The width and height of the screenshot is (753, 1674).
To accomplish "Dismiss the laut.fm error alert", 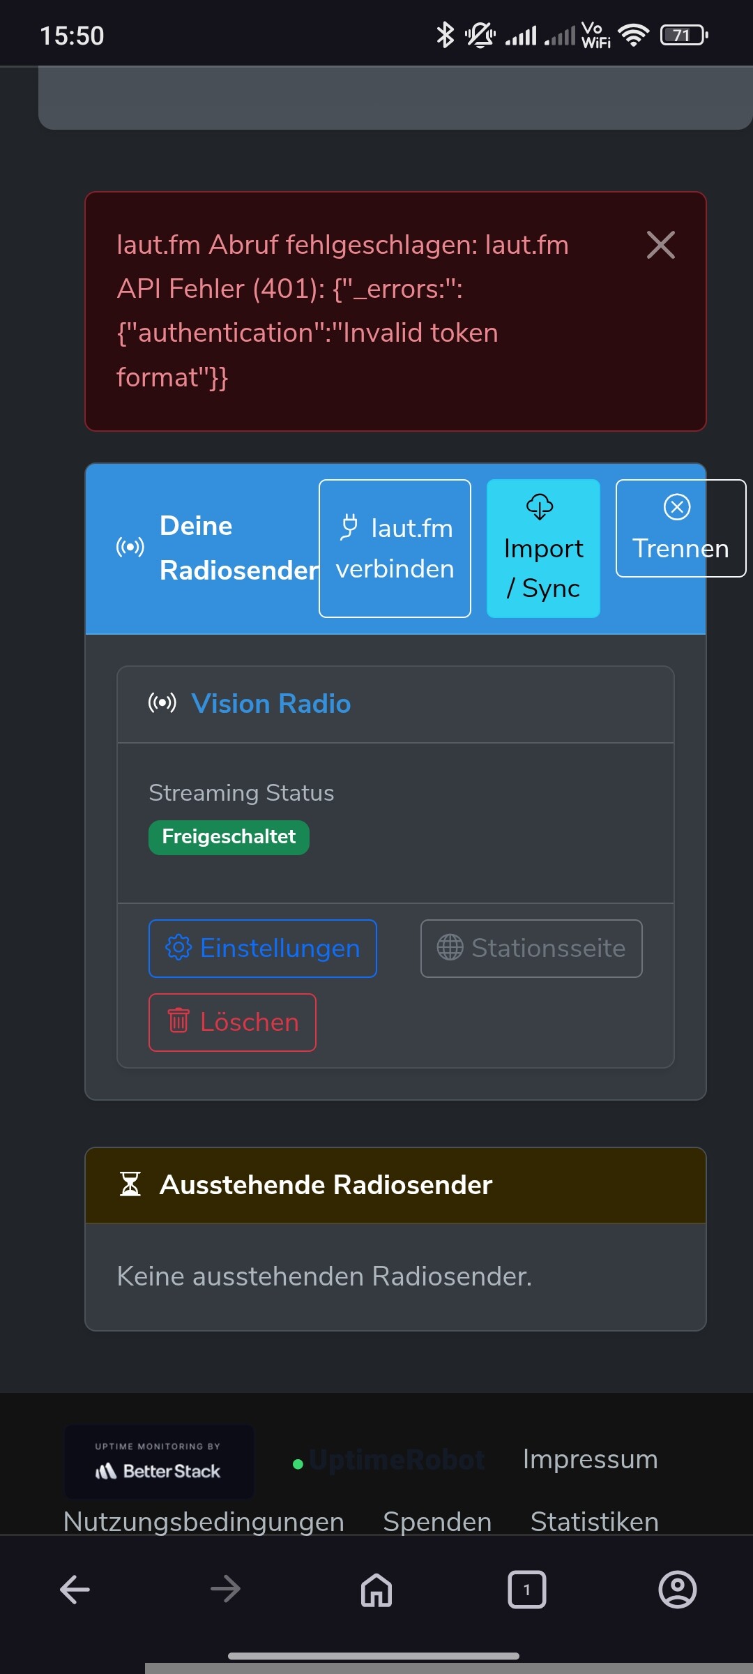I will pos(660,245).
